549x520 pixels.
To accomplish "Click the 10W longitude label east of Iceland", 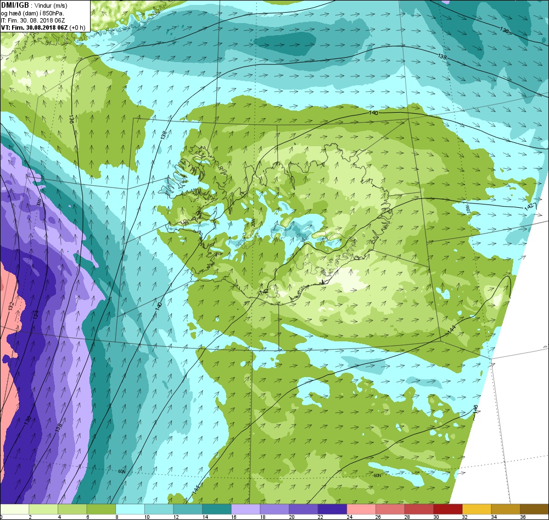I will [x=467, y=209].
